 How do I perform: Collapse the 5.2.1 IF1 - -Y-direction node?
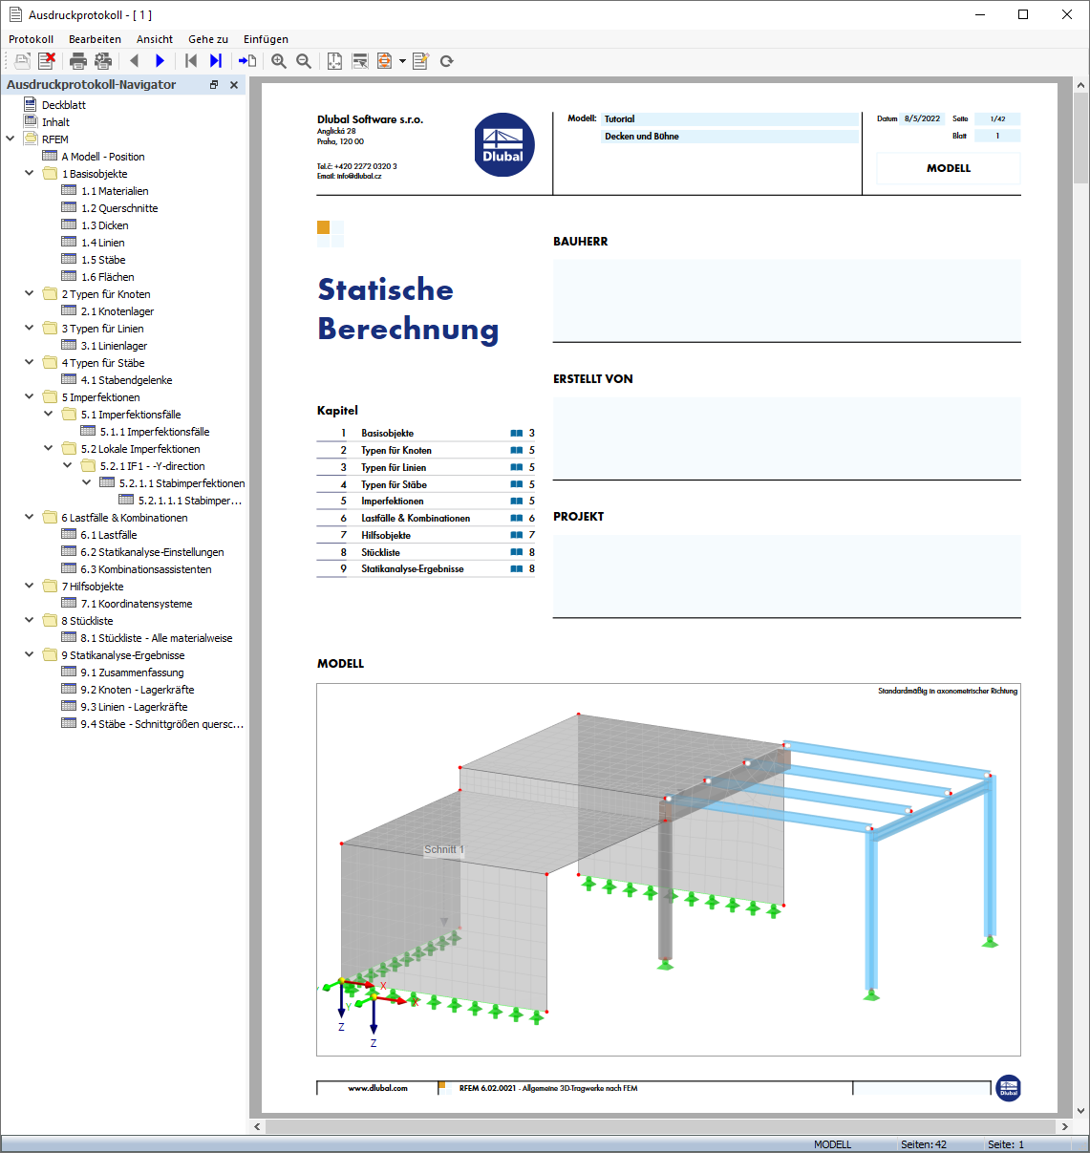[68, 465]
